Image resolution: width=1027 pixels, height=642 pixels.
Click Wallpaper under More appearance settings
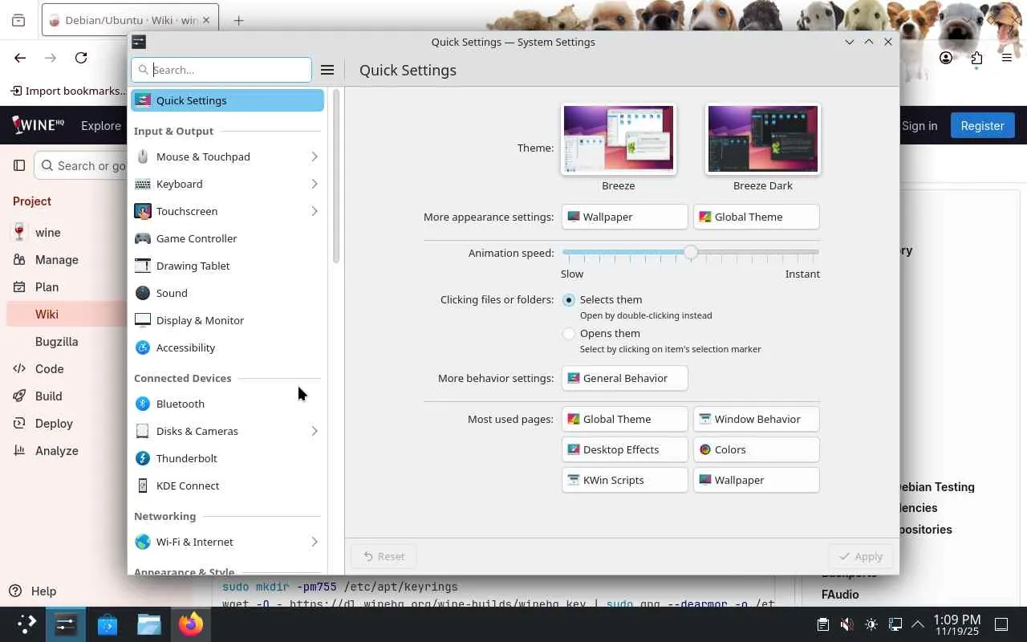(625, 217)
